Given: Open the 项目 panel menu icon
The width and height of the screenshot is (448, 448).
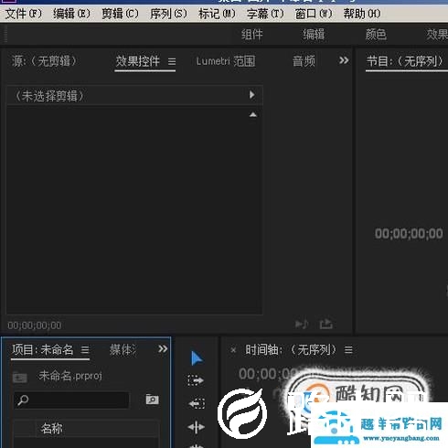Looking at the screenshot, I should pos(85,349).
